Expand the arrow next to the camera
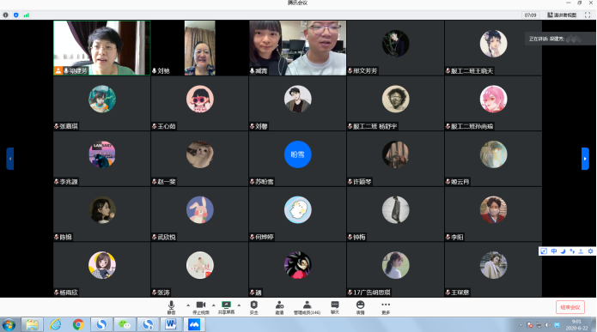Image resolution: width=597 pixels, height=332 pixels. pyautogui.click(x=213, y=305)
